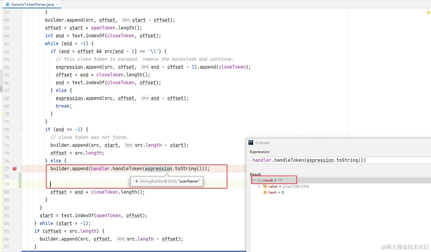Click the yellow warning icon in editor corner

click(428, 12)
